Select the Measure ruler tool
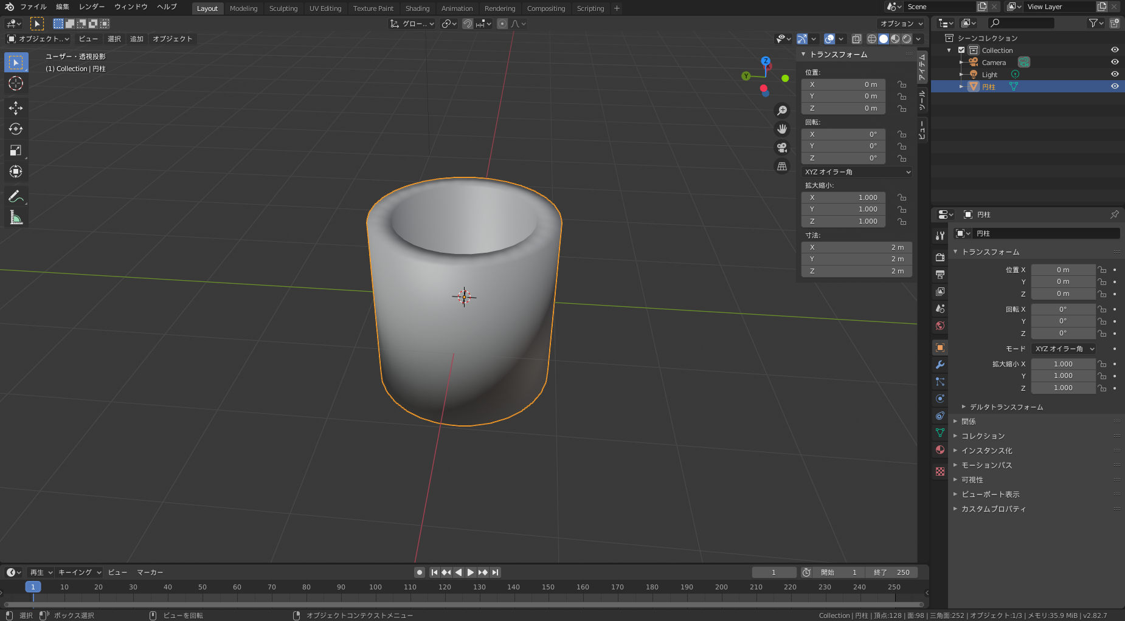The height and width of the screenshot is (621, 1125). click(x=16, y=218)
